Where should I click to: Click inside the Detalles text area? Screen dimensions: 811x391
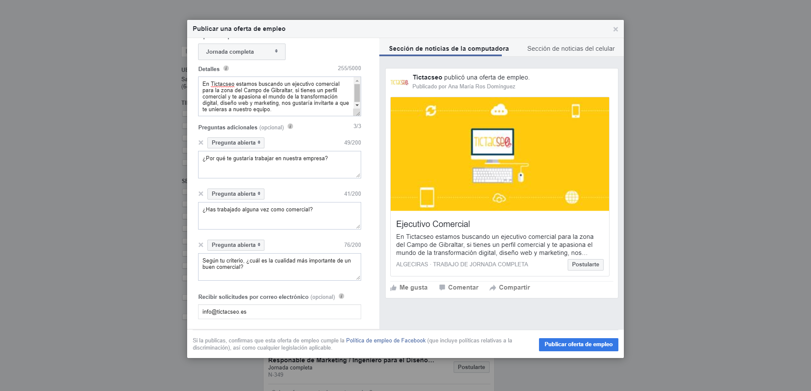click(276, 96)
